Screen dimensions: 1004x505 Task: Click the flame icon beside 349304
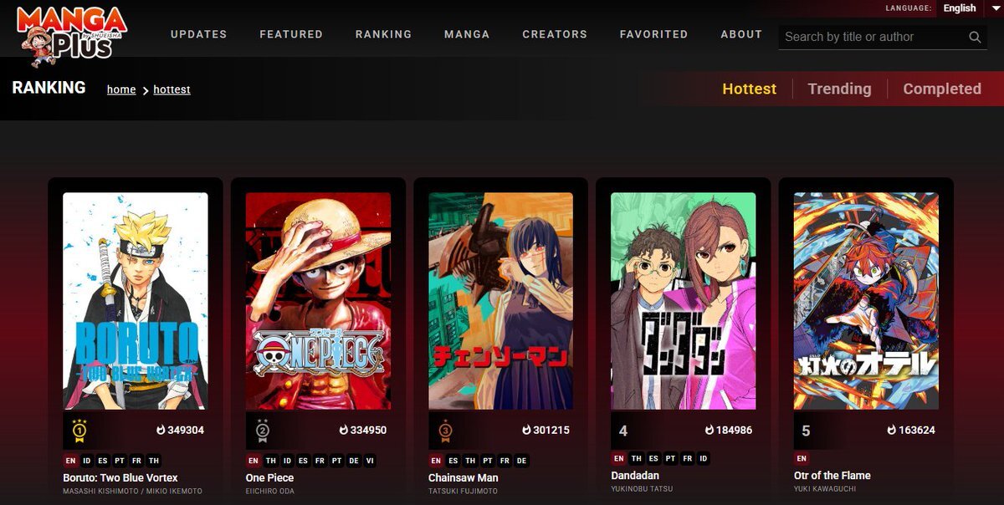[x=161, y=431]
